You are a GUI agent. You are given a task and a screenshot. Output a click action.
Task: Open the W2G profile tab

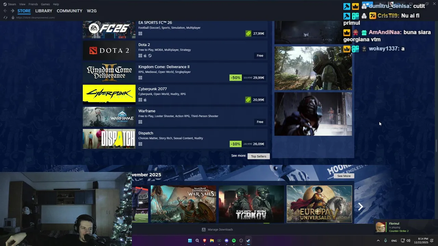(92, 11)
